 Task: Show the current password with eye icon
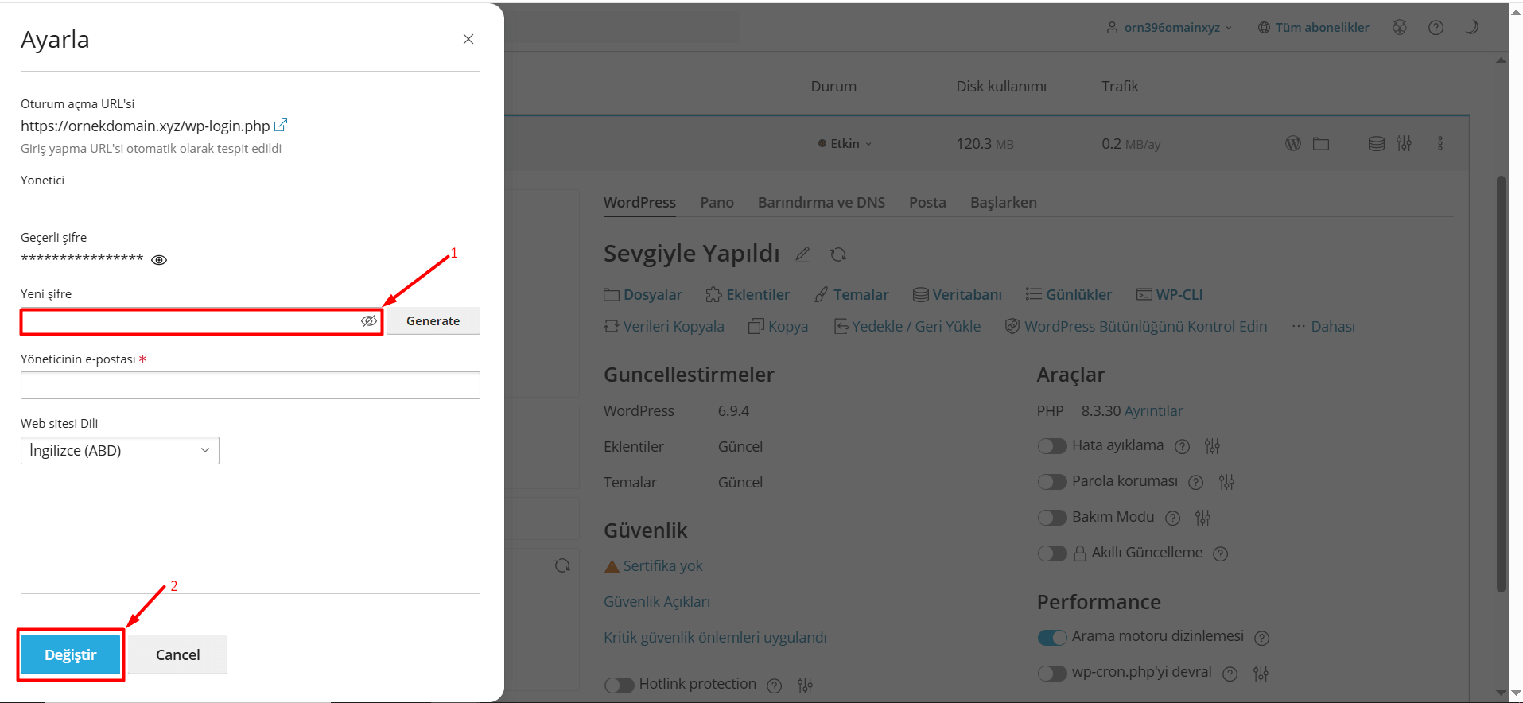pos(159,260)
